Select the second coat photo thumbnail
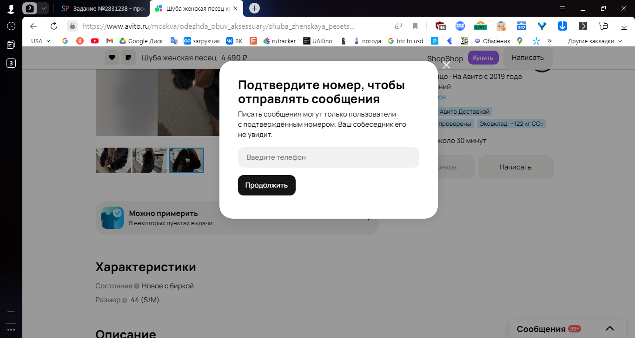This screenshot has height=338, width=635. tap(150, 160)
